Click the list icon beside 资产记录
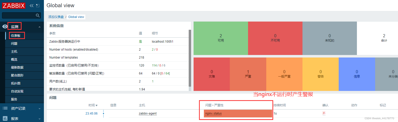The height and width of the screenshot is (122, 398). tap(5, 108)
